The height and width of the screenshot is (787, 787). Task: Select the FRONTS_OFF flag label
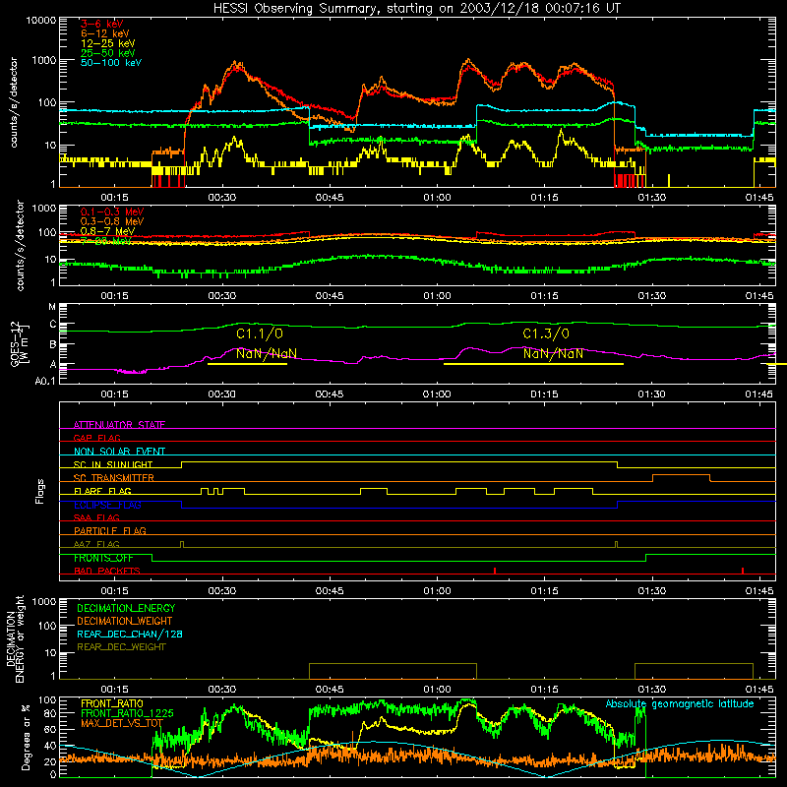[x=103, y=558]
